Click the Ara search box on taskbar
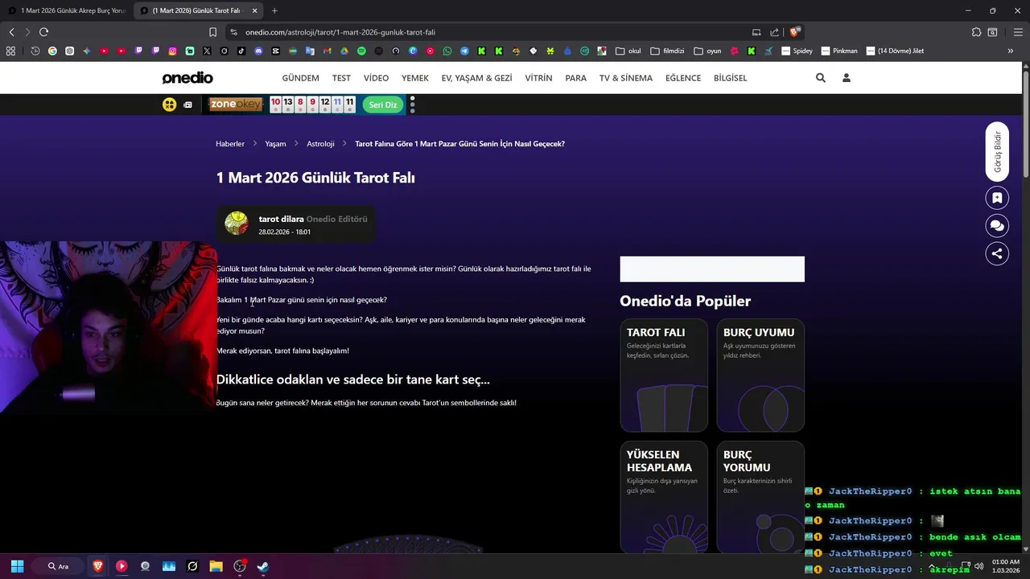This screenshot has height=579, width=1030. (x=58, y=566)
